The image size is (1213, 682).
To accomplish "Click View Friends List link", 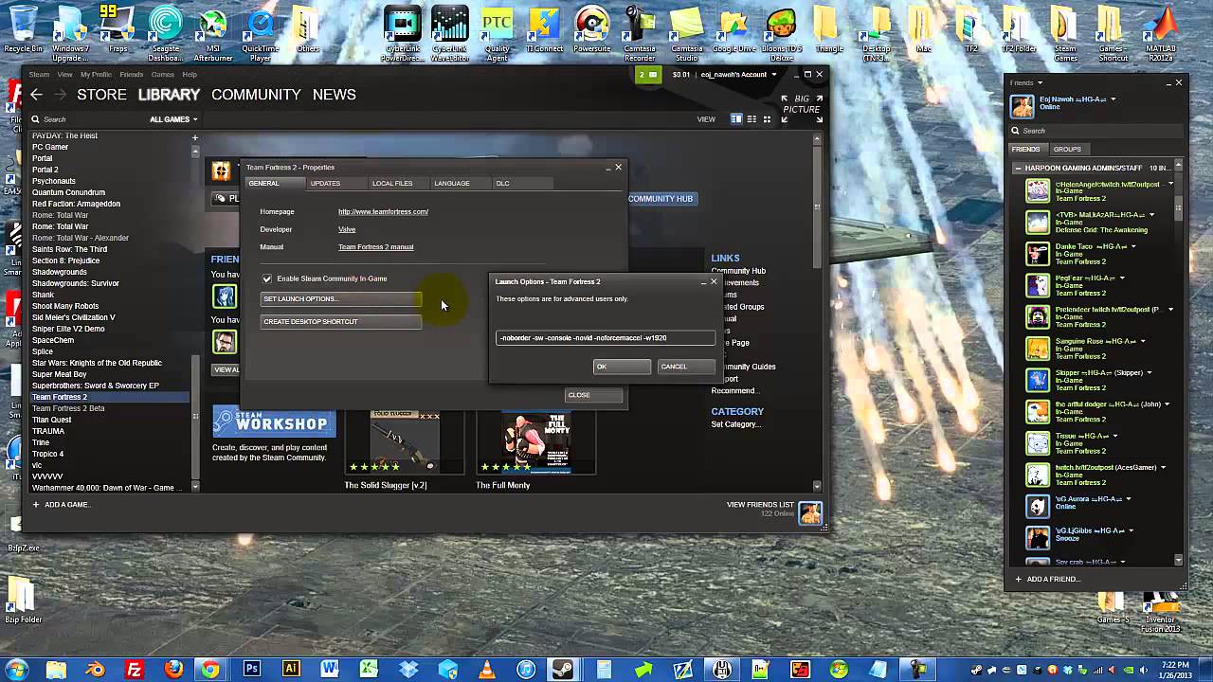I will [x=760, y=505].
